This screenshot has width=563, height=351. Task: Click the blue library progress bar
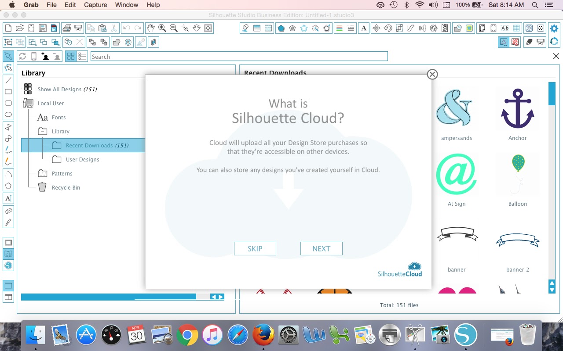click(x=110, y=297)
